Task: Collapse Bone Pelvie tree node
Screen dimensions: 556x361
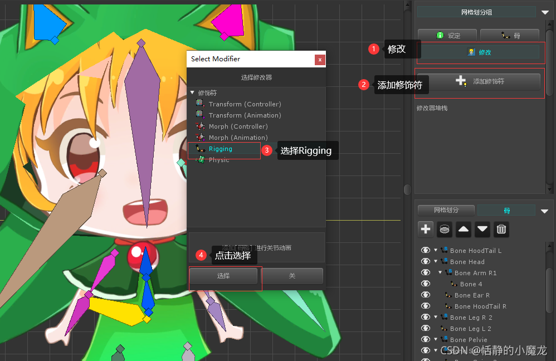Action: click(x=436, y=339)
